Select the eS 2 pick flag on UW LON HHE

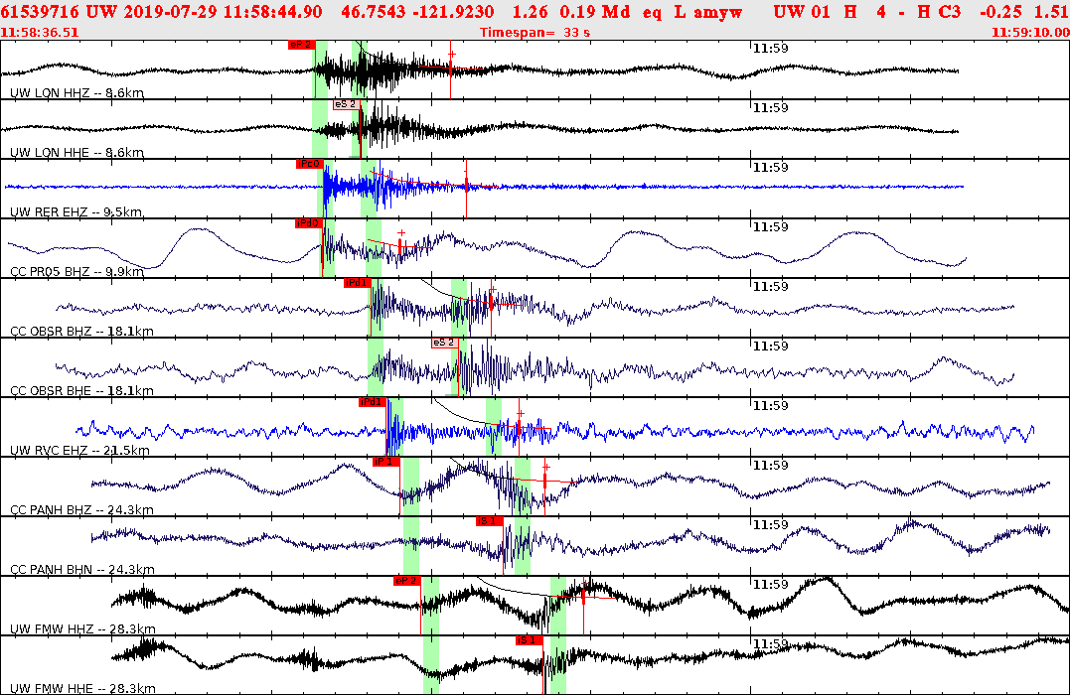pos(348,102)
